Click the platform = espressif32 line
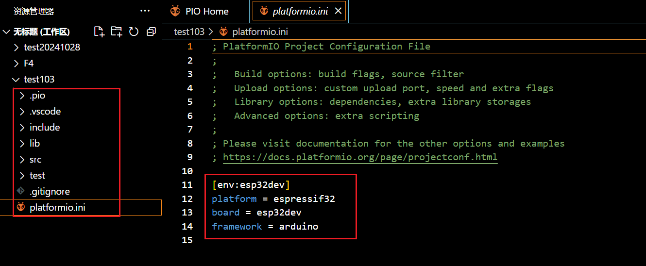 273,199
